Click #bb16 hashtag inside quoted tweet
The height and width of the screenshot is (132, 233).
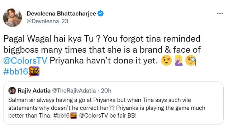[61, 115]
